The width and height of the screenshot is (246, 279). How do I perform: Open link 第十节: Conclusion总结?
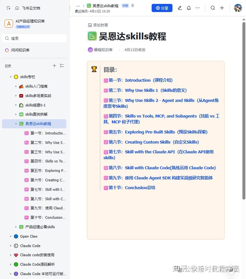[130, 188]
